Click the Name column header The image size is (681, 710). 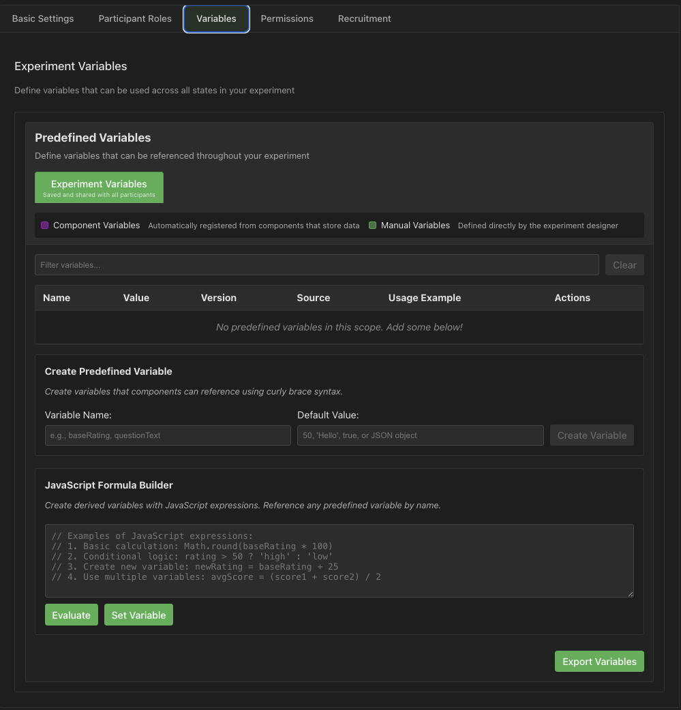(57, 298)
